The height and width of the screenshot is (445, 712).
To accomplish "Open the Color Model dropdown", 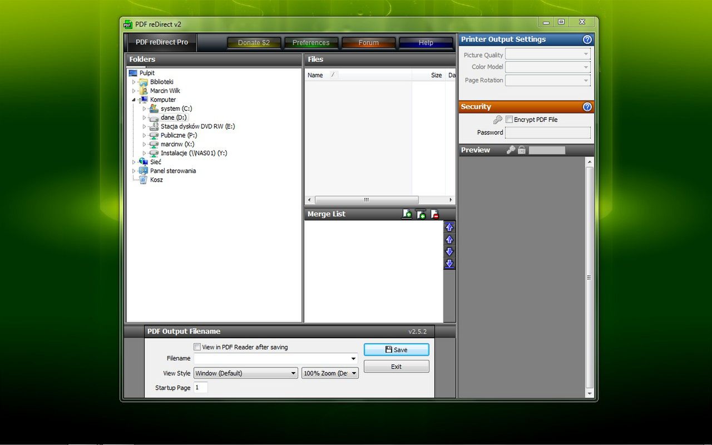I will 547,67.
